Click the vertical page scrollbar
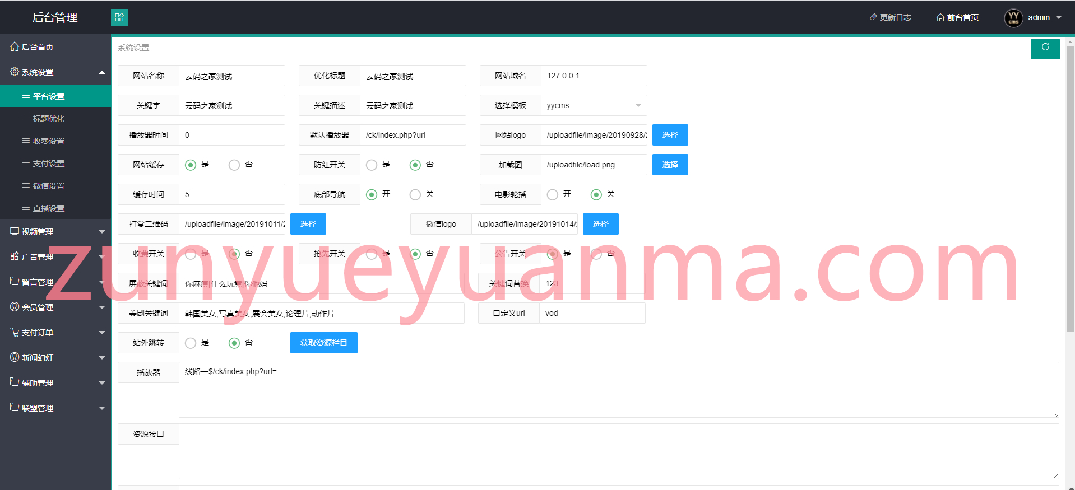The width and height of the screenshot is (1075, 490). click(x=1070, y=190)
